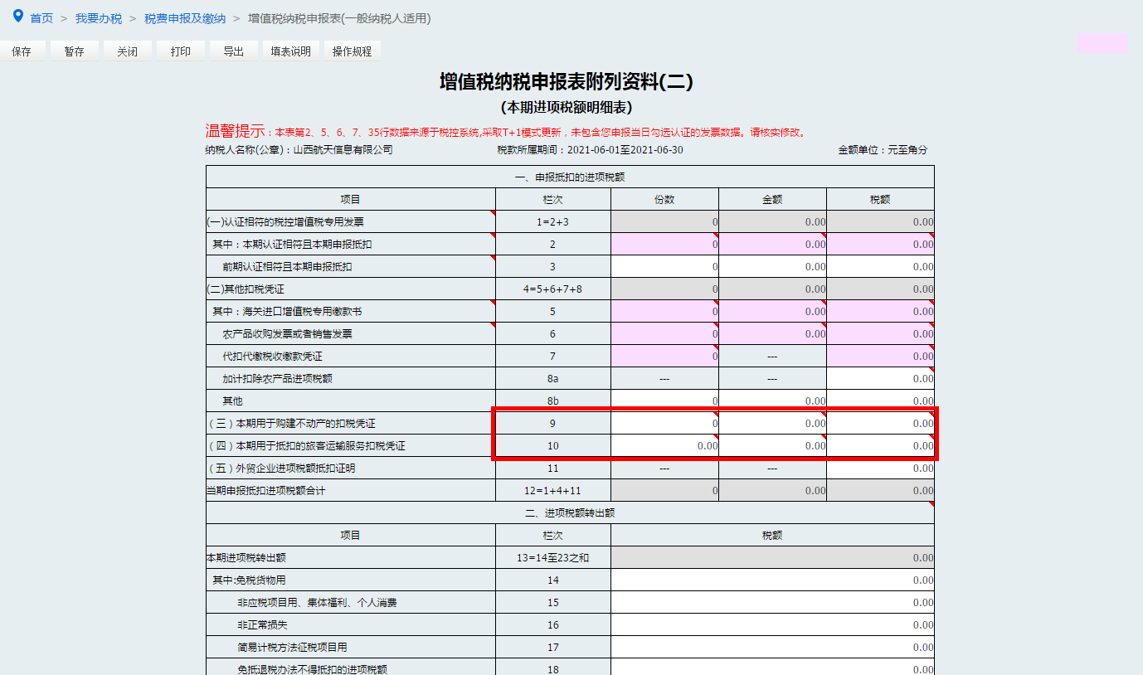
Task: Select the 前期认证相符且本期申报抵扣 row label
Action: (287, 267)
